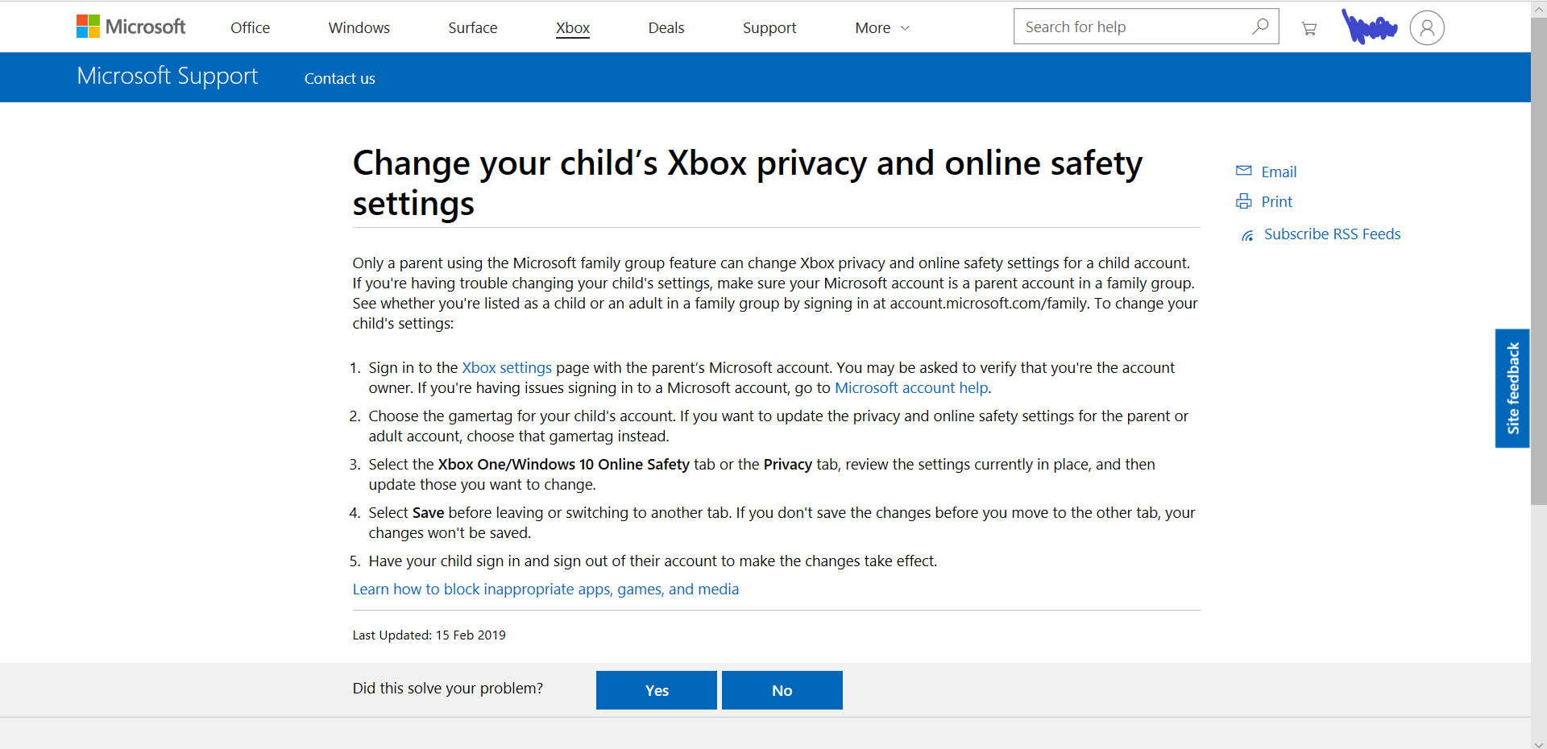Open the shopping cart
This screenshot has height=749, width=1547.
coord(1309,28)
